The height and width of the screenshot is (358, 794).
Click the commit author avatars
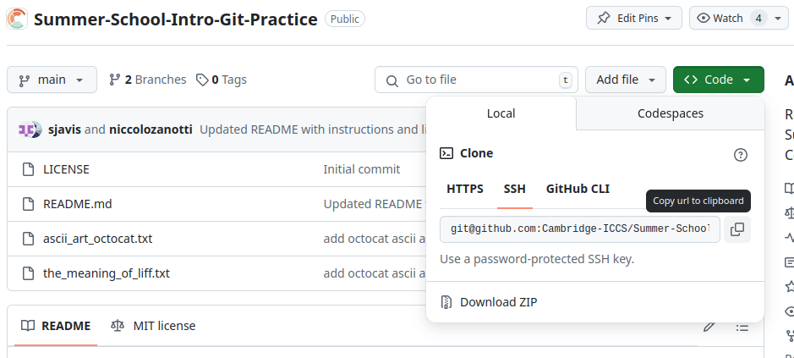30,129
